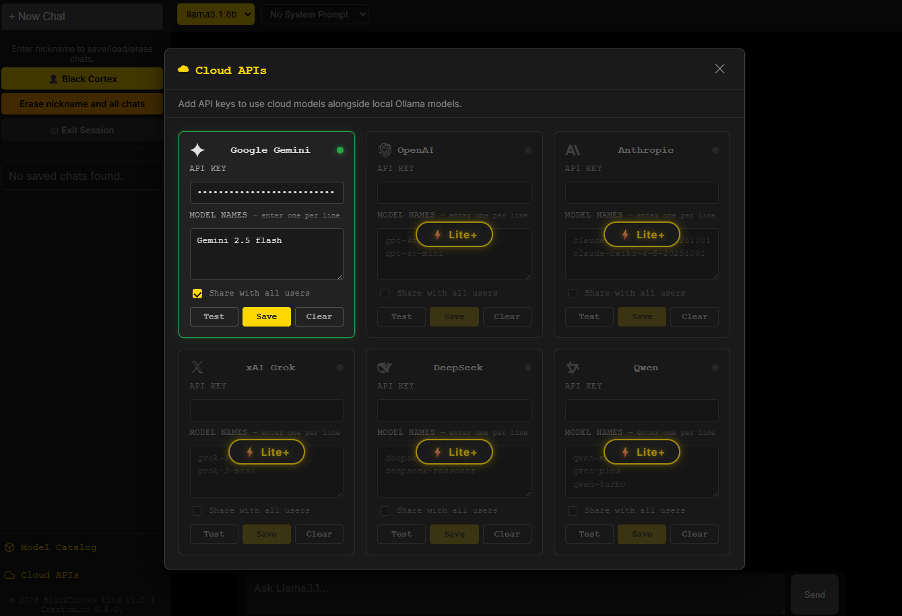
Task: Click Save on the Anthropic card
Action: click(x=642, y=316)
